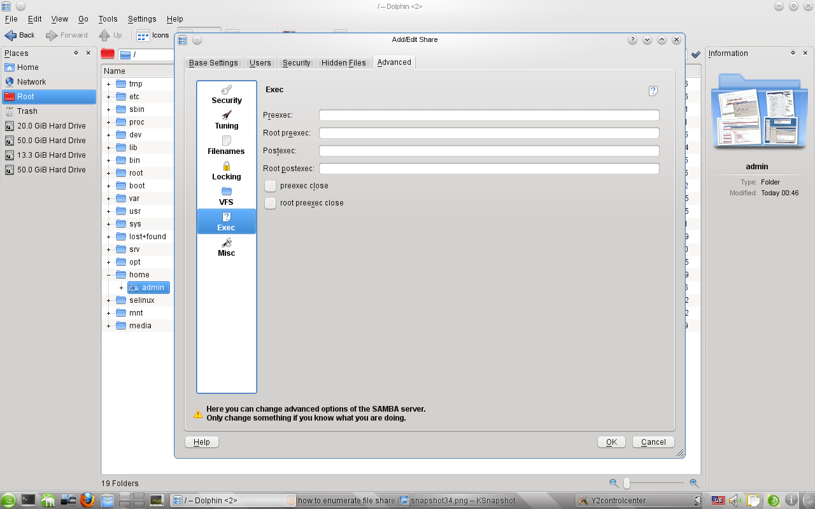Open the Tools menu in Dolphin
815x509 pixels.
(x=108, y=19)
